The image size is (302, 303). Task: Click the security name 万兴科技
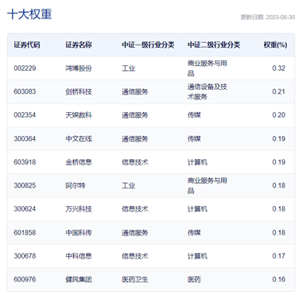[79, 209]
